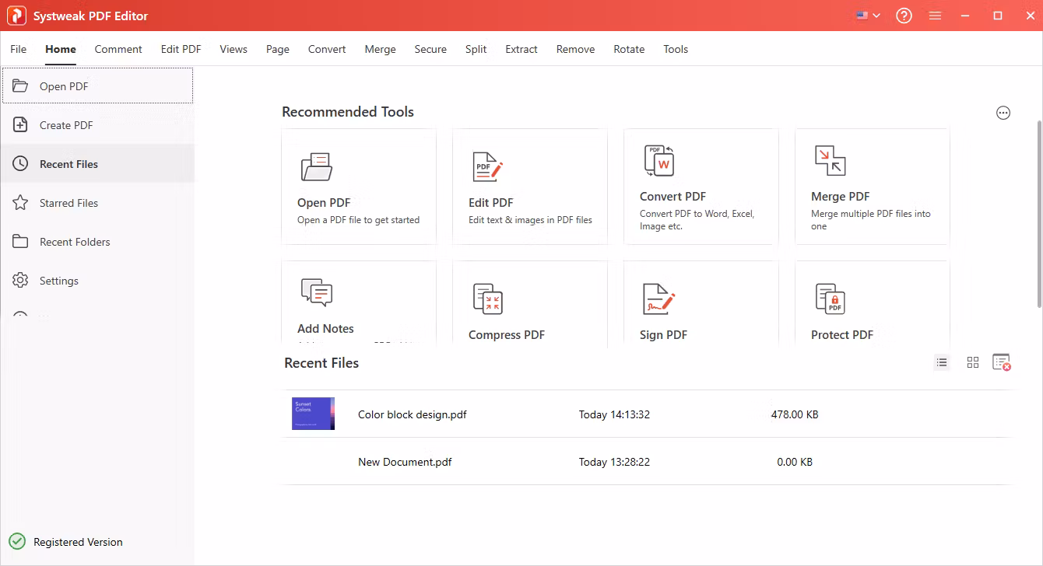Viewport: 1043px width, 566px height.
Task: Click the Convert PDF card title
Action: (673, 197)
